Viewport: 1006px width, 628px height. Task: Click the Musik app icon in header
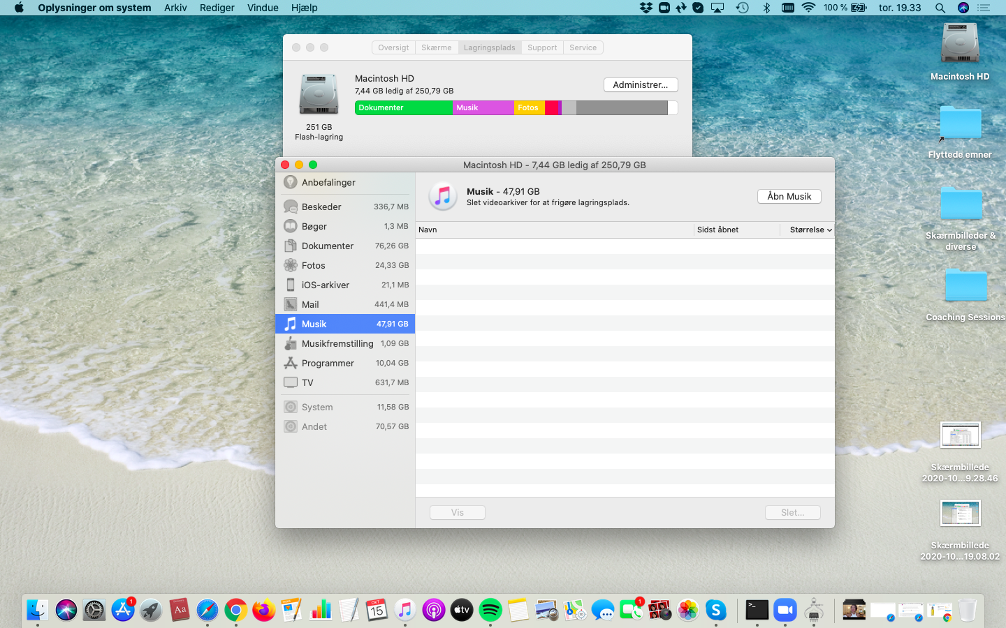pos(443,196)
